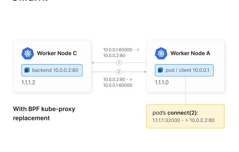Screen dimensions: 239x152
Task: Click node IP 1.1.1.0
Action: pyautogui.click(x=162, y=82)
